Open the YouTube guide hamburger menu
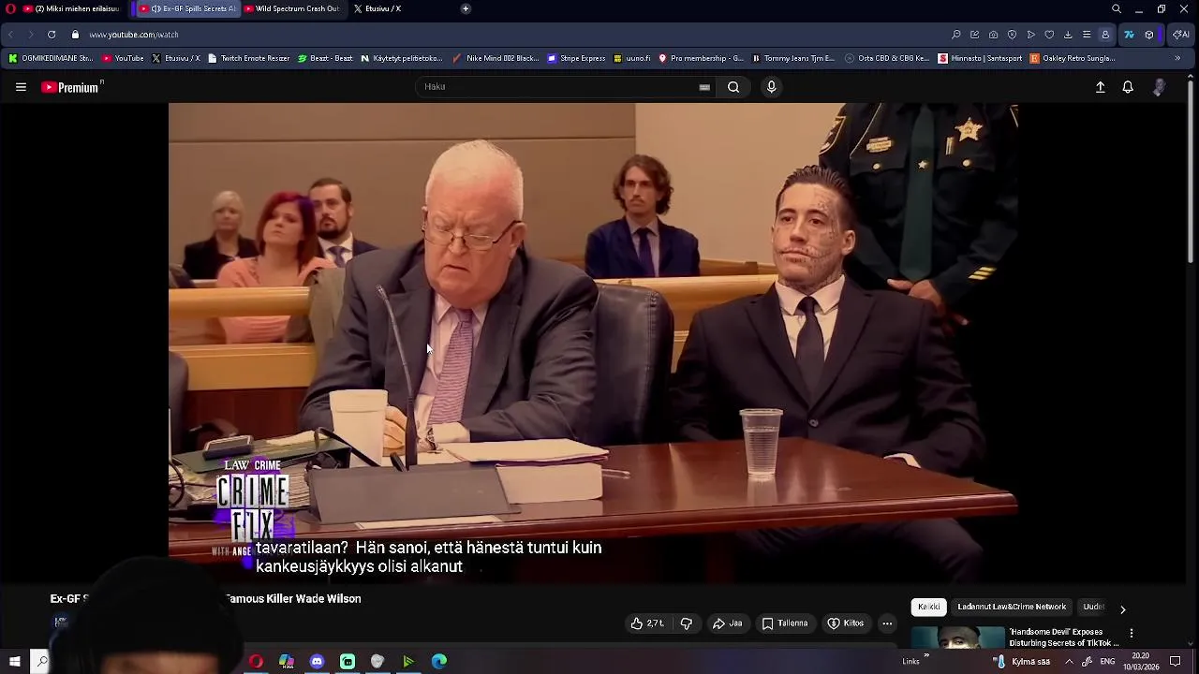Viewport: 1199px width, 674px height. (x=21, y=87)
